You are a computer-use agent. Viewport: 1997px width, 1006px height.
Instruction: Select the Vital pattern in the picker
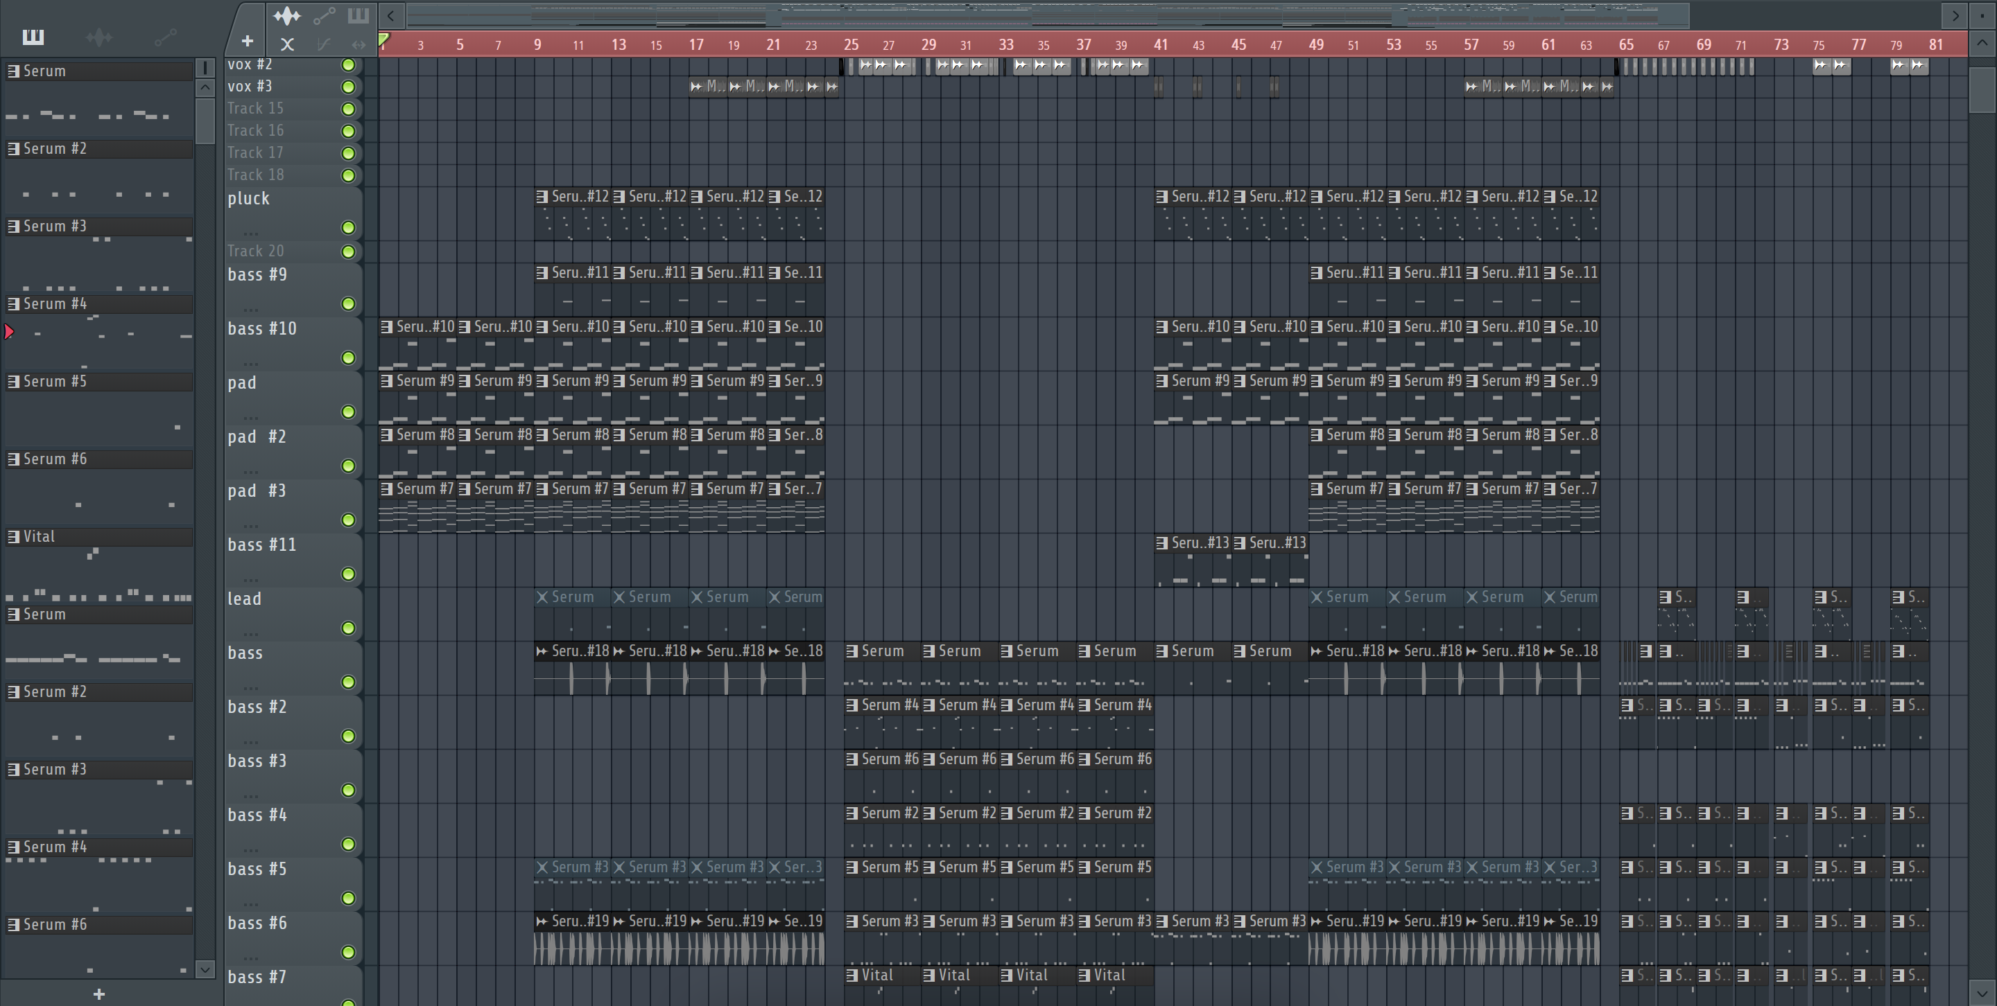99,537
